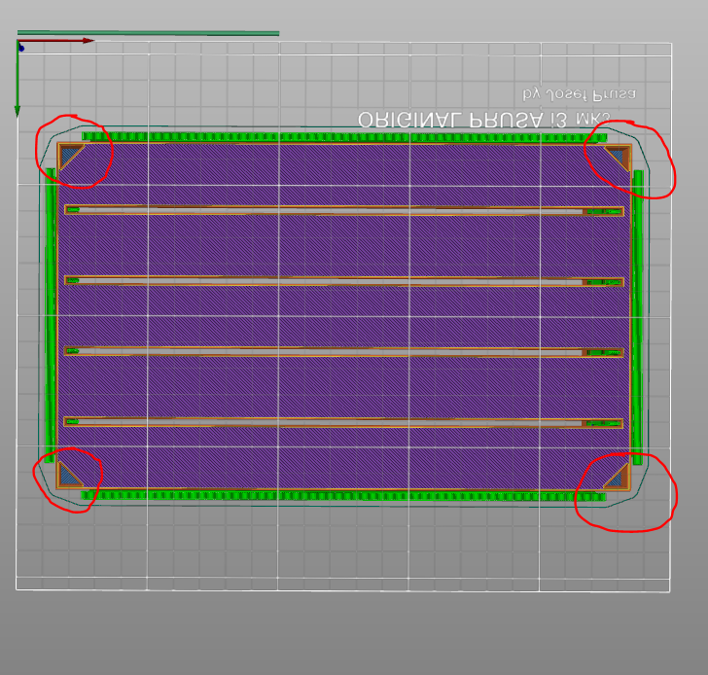The height and width of the screenshot is (675, 708).
Task: Click the blue origin point of the axes
Action: tap(20, 47)
